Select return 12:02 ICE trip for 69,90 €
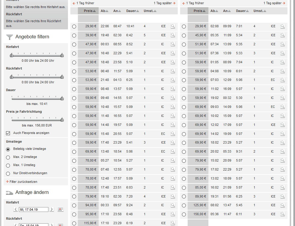Screen dimensions: 295x226 pos(184,125)
